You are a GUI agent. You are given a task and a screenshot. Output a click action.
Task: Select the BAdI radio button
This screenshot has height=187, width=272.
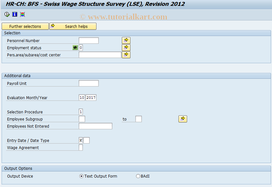(x=138, y=176)
